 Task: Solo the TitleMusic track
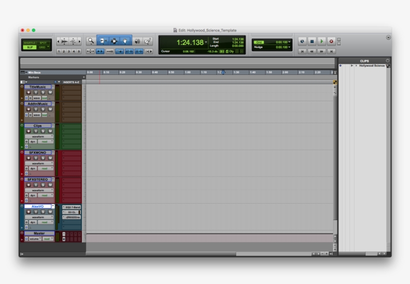(x=43, y=92)
